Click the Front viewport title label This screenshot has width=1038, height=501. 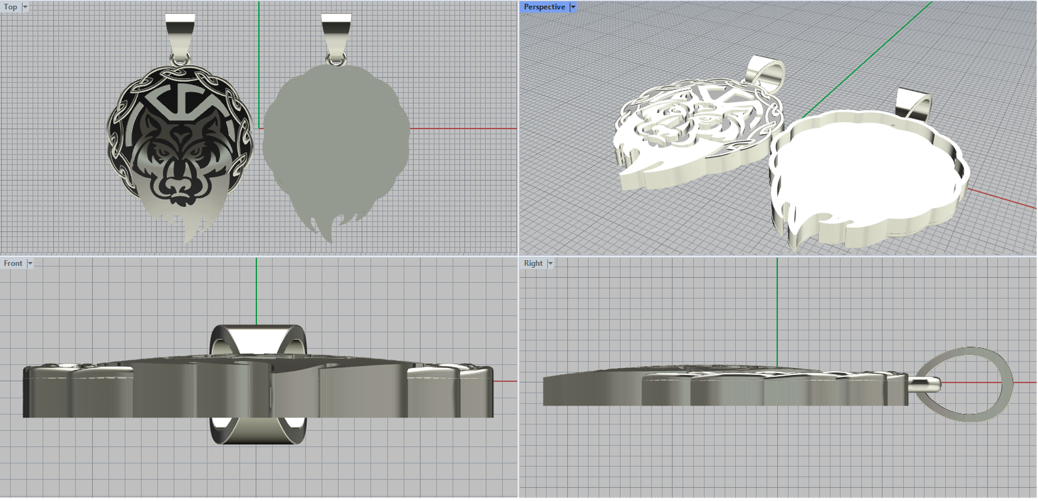click(x=13, y=263)
